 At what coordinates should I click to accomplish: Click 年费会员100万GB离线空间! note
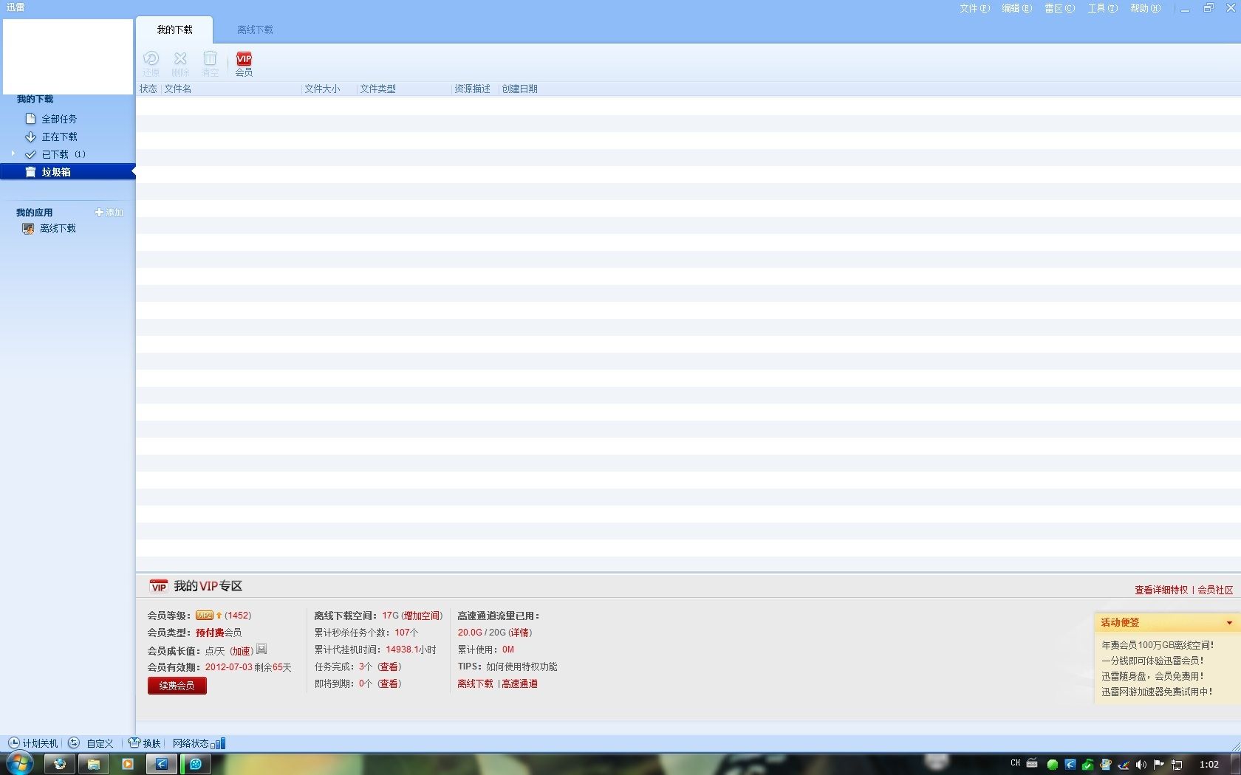(x=1158, y=645)
